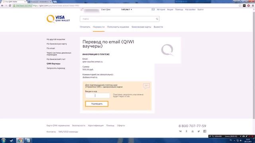
Task: Bookmark the page with the star icon
Action: (x=240, y=6)
